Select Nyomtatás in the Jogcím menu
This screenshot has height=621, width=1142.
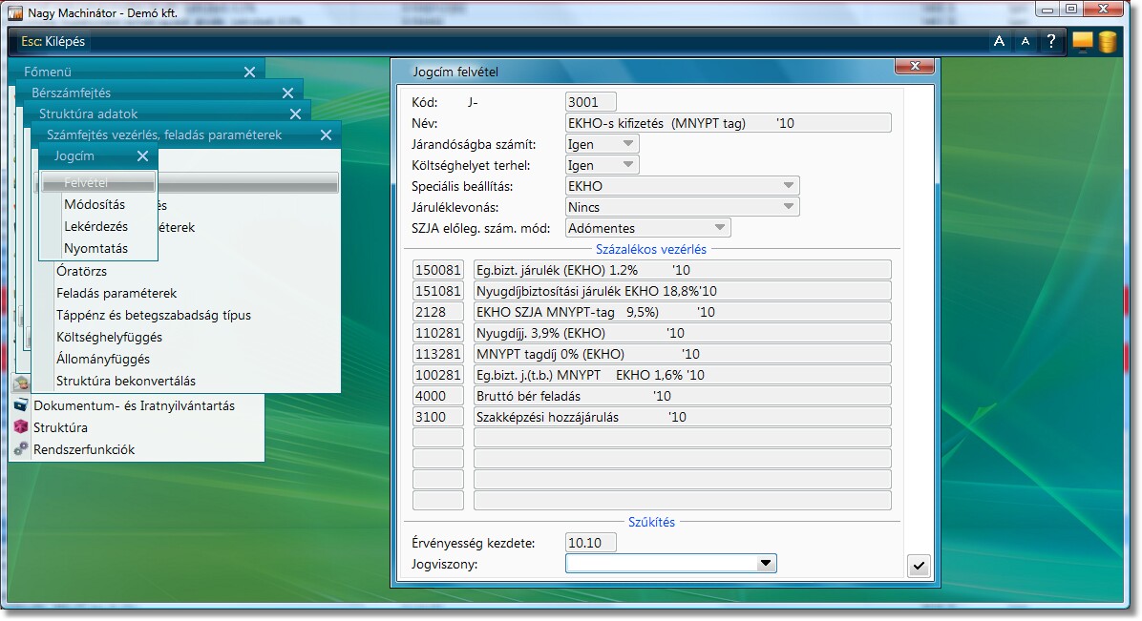pyautogui.click(x=95, y=248)
